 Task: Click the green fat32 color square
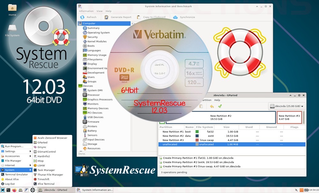197,132
